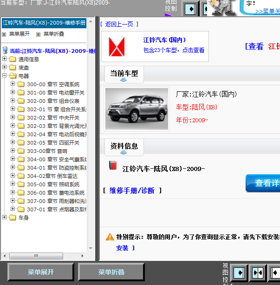The height and width of the screenshot is (285, 280).
Task: Expand the 车身 tree node
Action: [4, 217]
